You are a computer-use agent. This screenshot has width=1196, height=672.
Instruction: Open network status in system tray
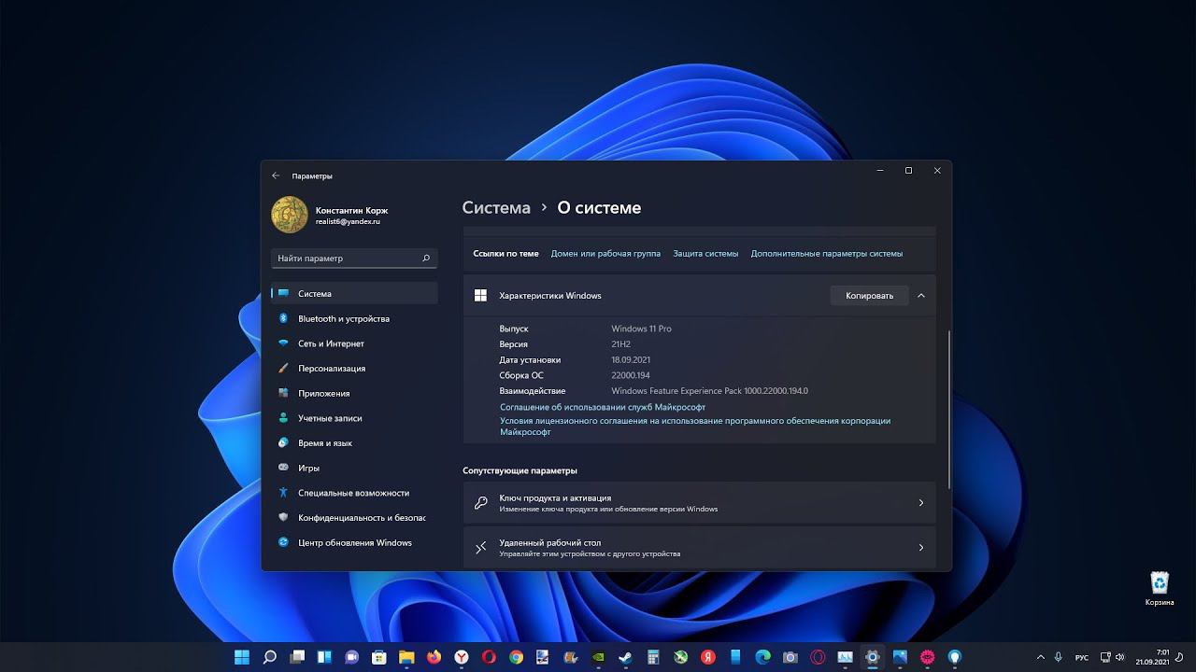(x=1105, y=657)
